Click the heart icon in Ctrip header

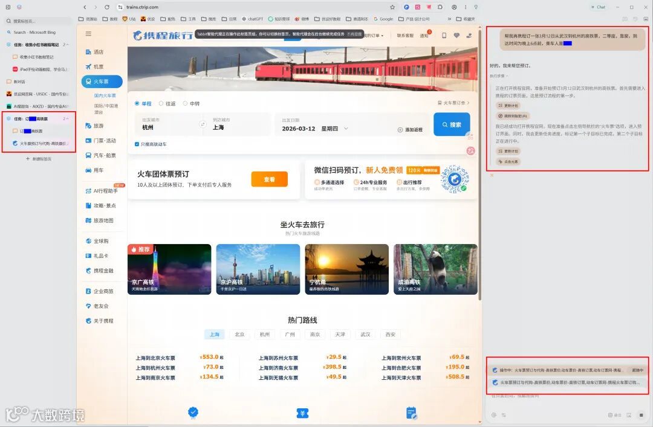click(x=456, y=36)
